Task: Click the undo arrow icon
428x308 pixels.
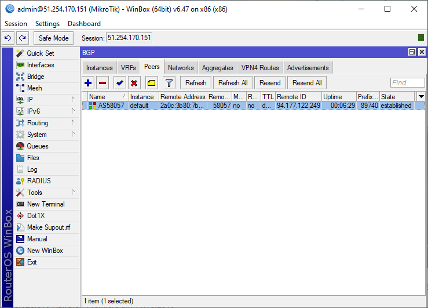Action: pyautogui.click(x=8, y=38)
